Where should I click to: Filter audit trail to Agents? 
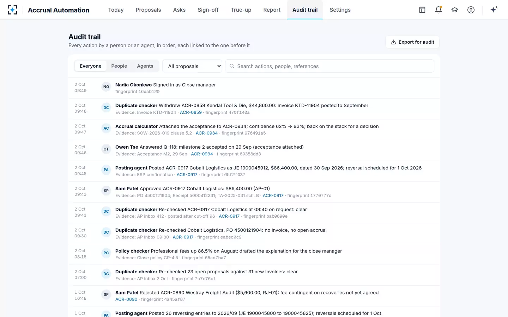click(x=145, y=66)
